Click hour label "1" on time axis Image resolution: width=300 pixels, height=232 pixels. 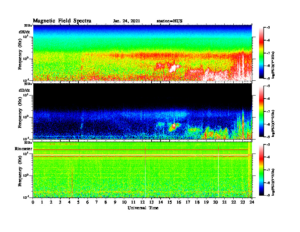click(x=42, y=202)
